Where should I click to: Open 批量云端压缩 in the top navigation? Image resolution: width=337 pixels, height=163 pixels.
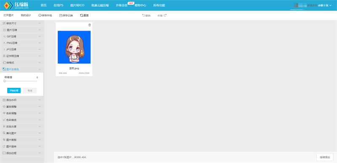pos(100,5)
